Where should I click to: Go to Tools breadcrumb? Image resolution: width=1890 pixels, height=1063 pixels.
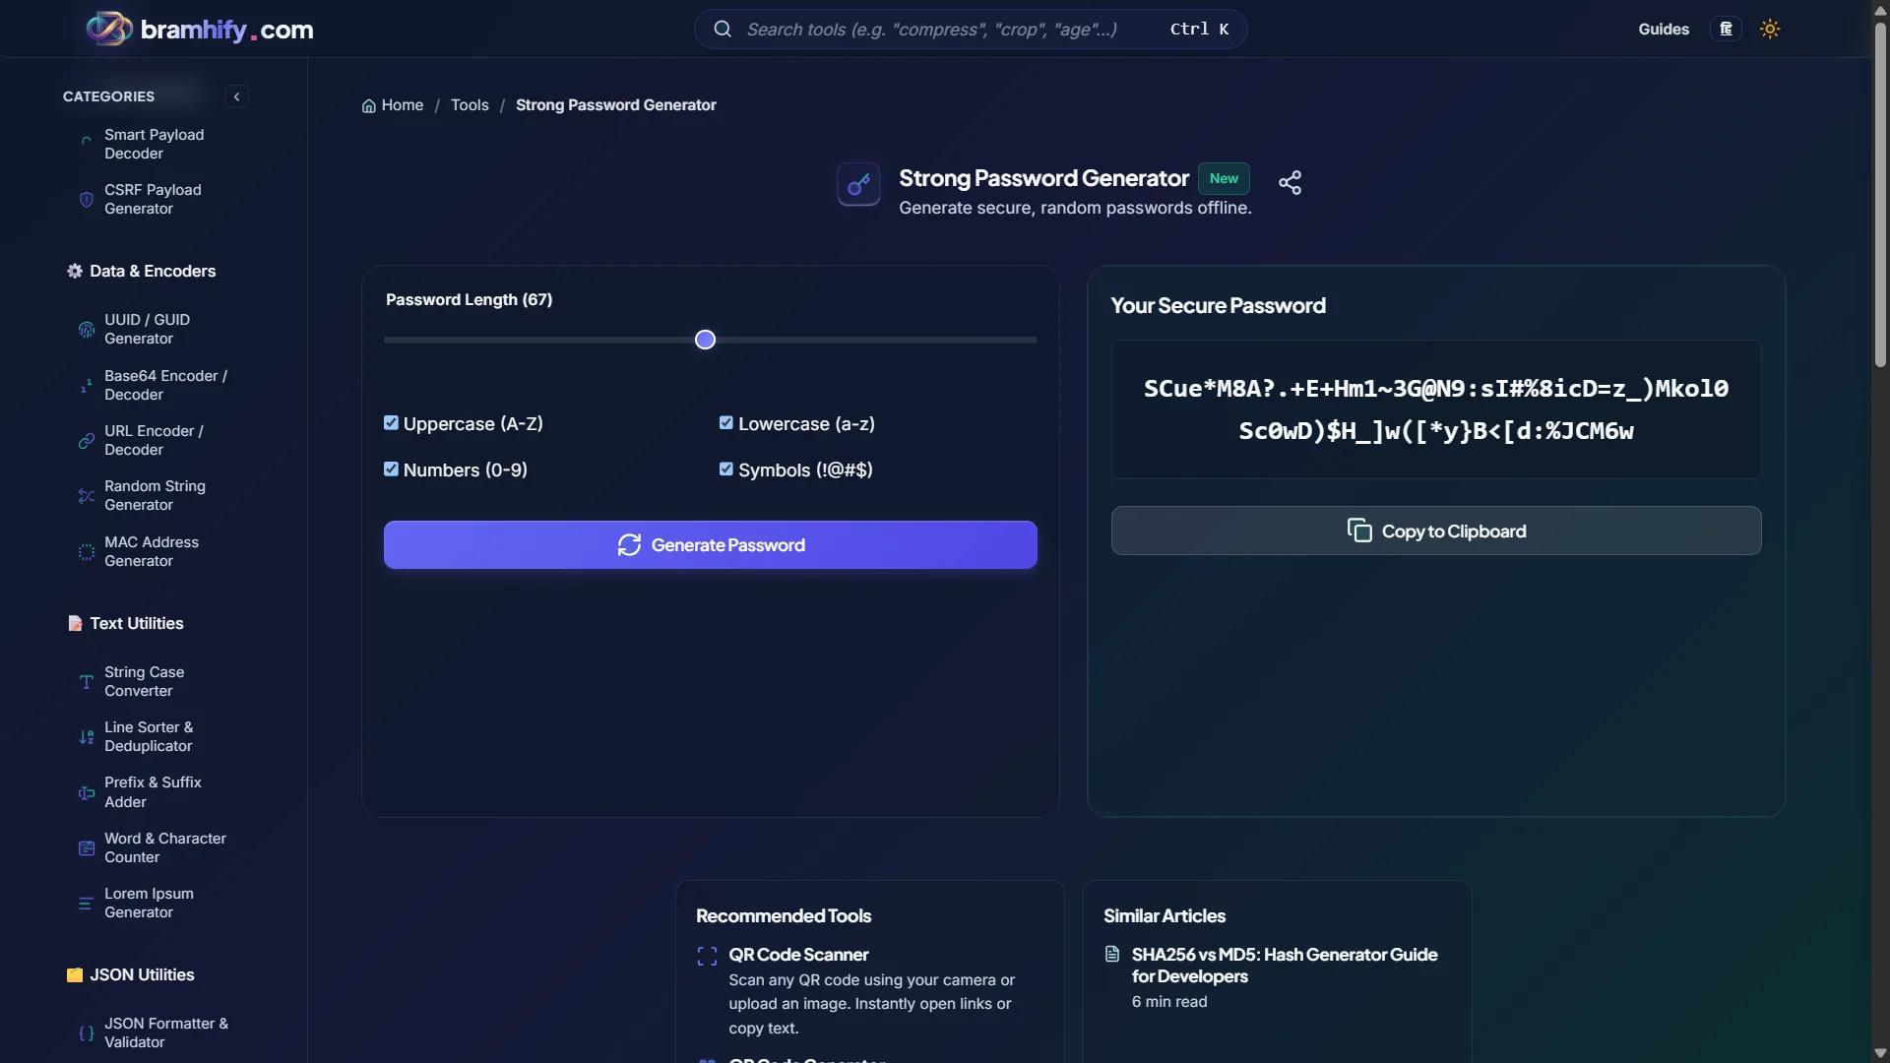click(x=470, y=105)
